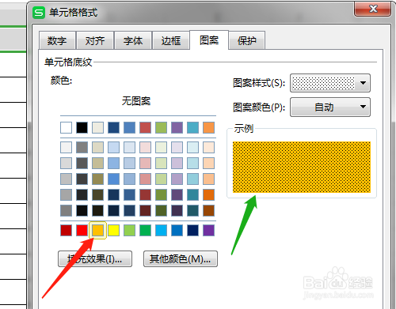Click the 示例 pattern preview box
396x309 pixels.
coord(302,167)
